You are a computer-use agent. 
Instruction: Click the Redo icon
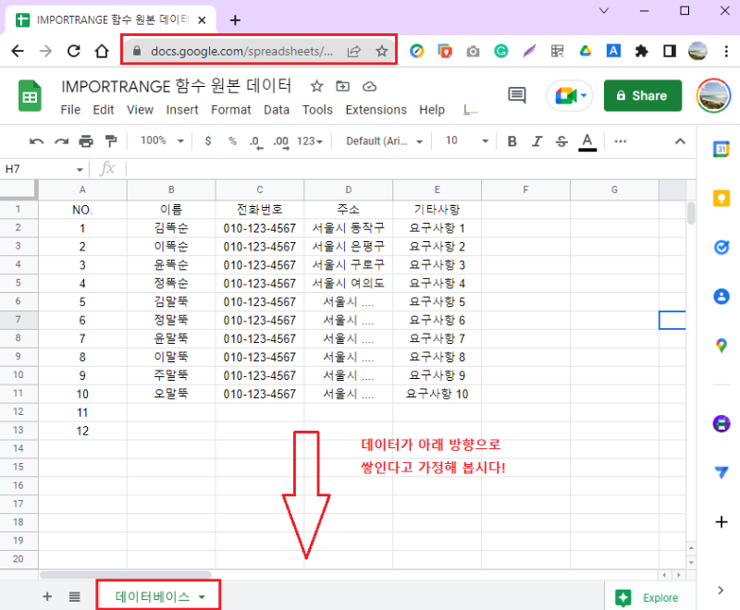click(x=59, y=141)
